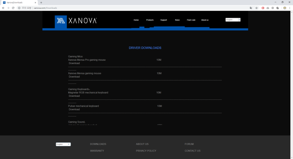Open the Chrome profile avatar
293x159 pixels.
pyautogui.click(x=285, y=8)
